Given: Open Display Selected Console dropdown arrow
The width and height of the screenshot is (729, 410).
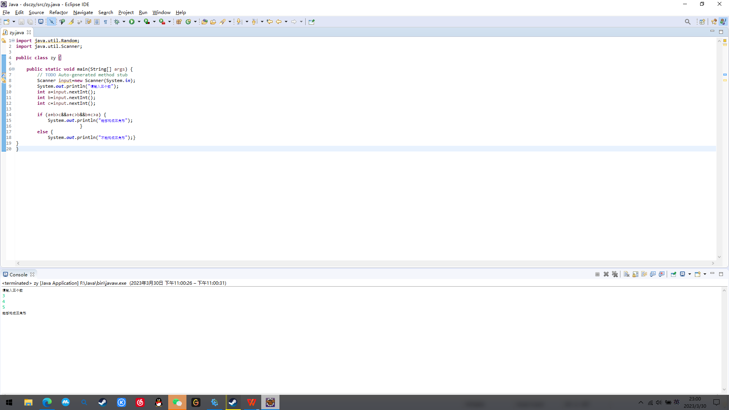Looking at the screenshot, I should point(690,274).
